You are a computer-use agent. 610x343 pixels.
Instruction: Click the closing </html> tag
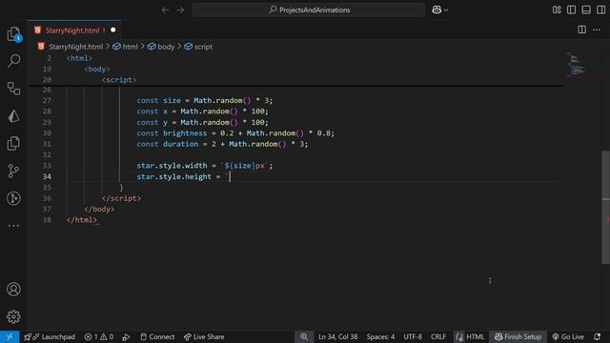point(81,220)
